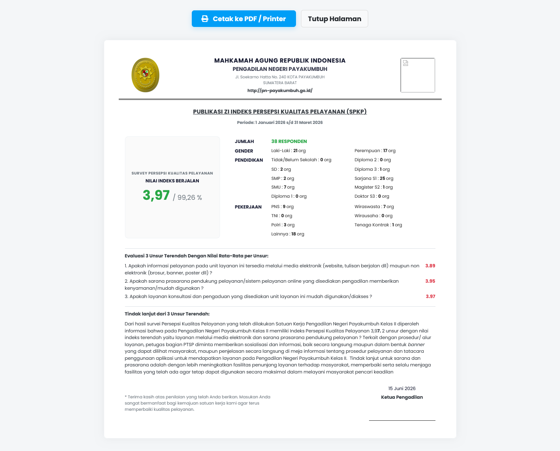Image resolution: width=560 pixels, height=451 pixels.
Task: Click the 15 Juni 2026 date
Action: click(x=402, y=388)
